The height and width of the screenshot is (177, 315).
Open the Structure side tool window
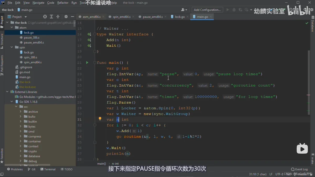2,41
